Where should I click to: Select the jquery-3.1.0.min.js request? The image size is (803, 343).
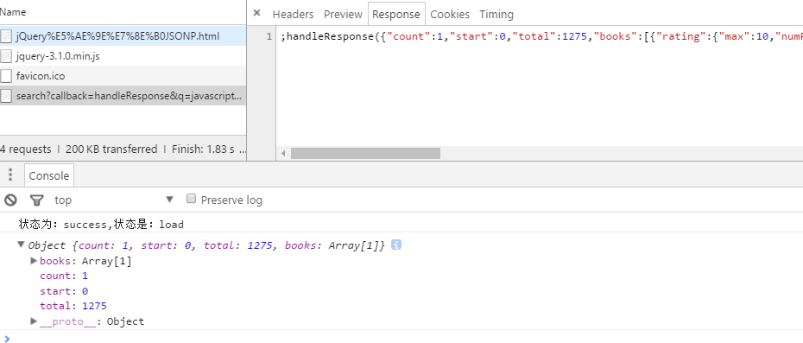(123, 56)
